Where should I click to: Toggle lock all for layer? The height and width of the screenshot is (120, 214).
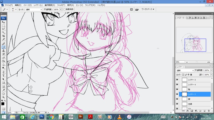(191, 75)
